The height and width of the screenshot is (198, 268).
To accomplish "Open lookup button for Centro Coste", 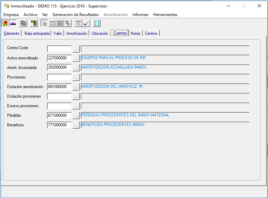I will [x=76, y=49].
